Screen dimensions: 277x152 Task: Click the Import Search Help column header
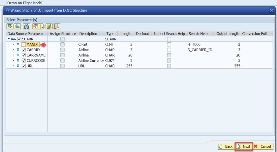(x=169, y=34)
